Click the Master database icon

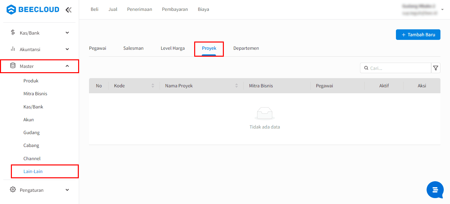[x=13, y=66]
